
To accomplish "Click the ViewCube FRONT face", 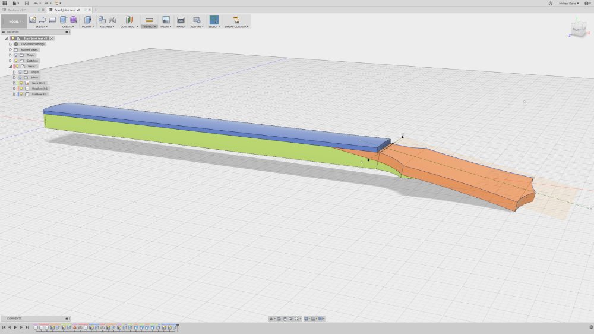I will [x=577, y=30].
